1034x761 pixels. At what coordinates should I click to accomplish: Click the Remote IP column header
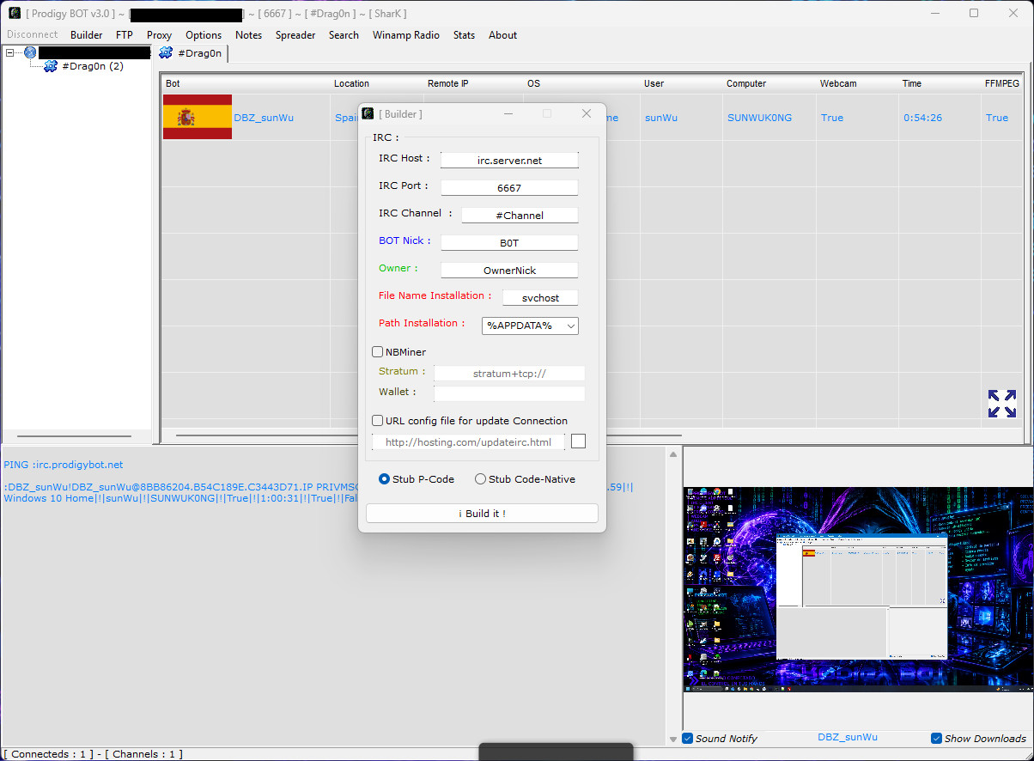coord(473,83)
